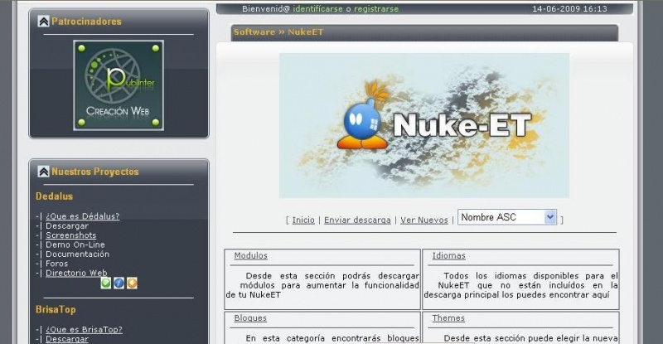Viewport: 663px width, 344px height.
Task: Click the orange download icon under Directorio Web
Action: click(x=132, y=283)
